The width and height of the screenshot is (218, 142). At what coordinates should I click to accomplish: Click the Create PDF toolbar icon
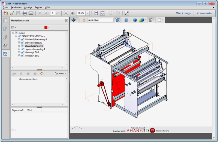pos(6,13)
